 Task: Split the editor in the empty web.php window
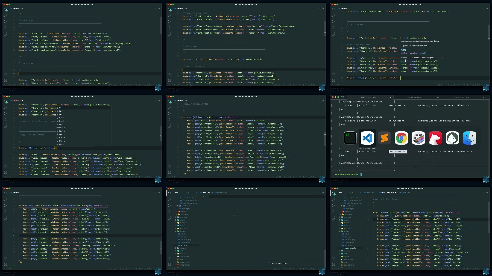319,192
